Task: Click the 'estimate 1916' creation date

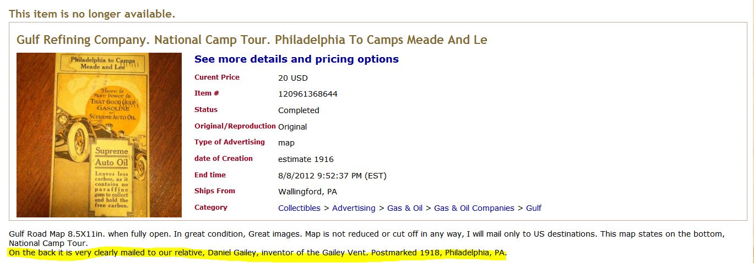Action: (x=306, y=159)
